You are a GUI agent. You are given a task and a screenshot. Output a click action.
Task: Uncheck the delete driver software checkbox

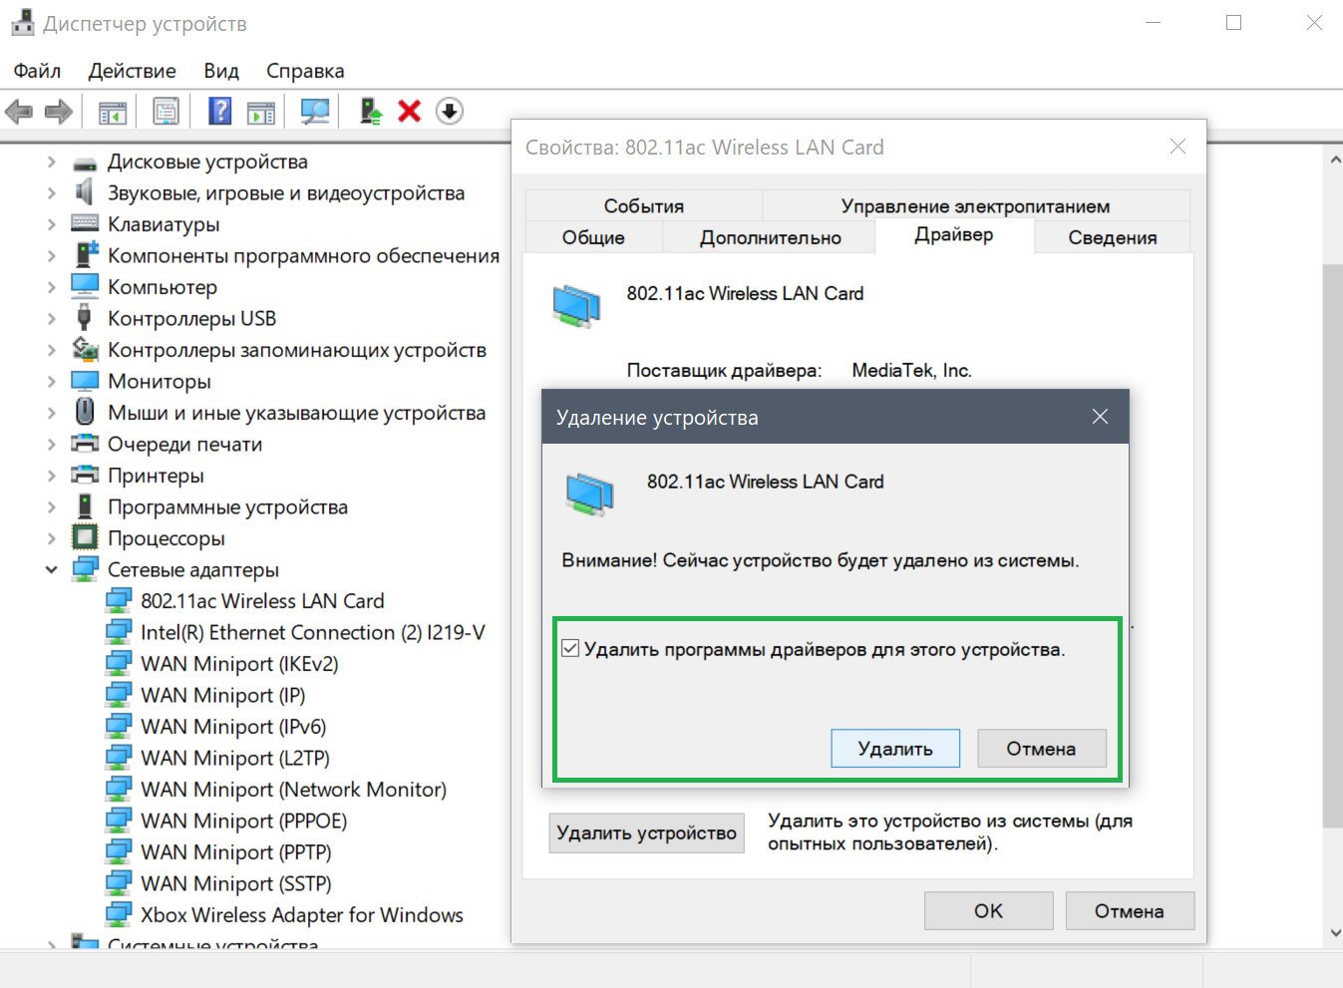[570, 649]
